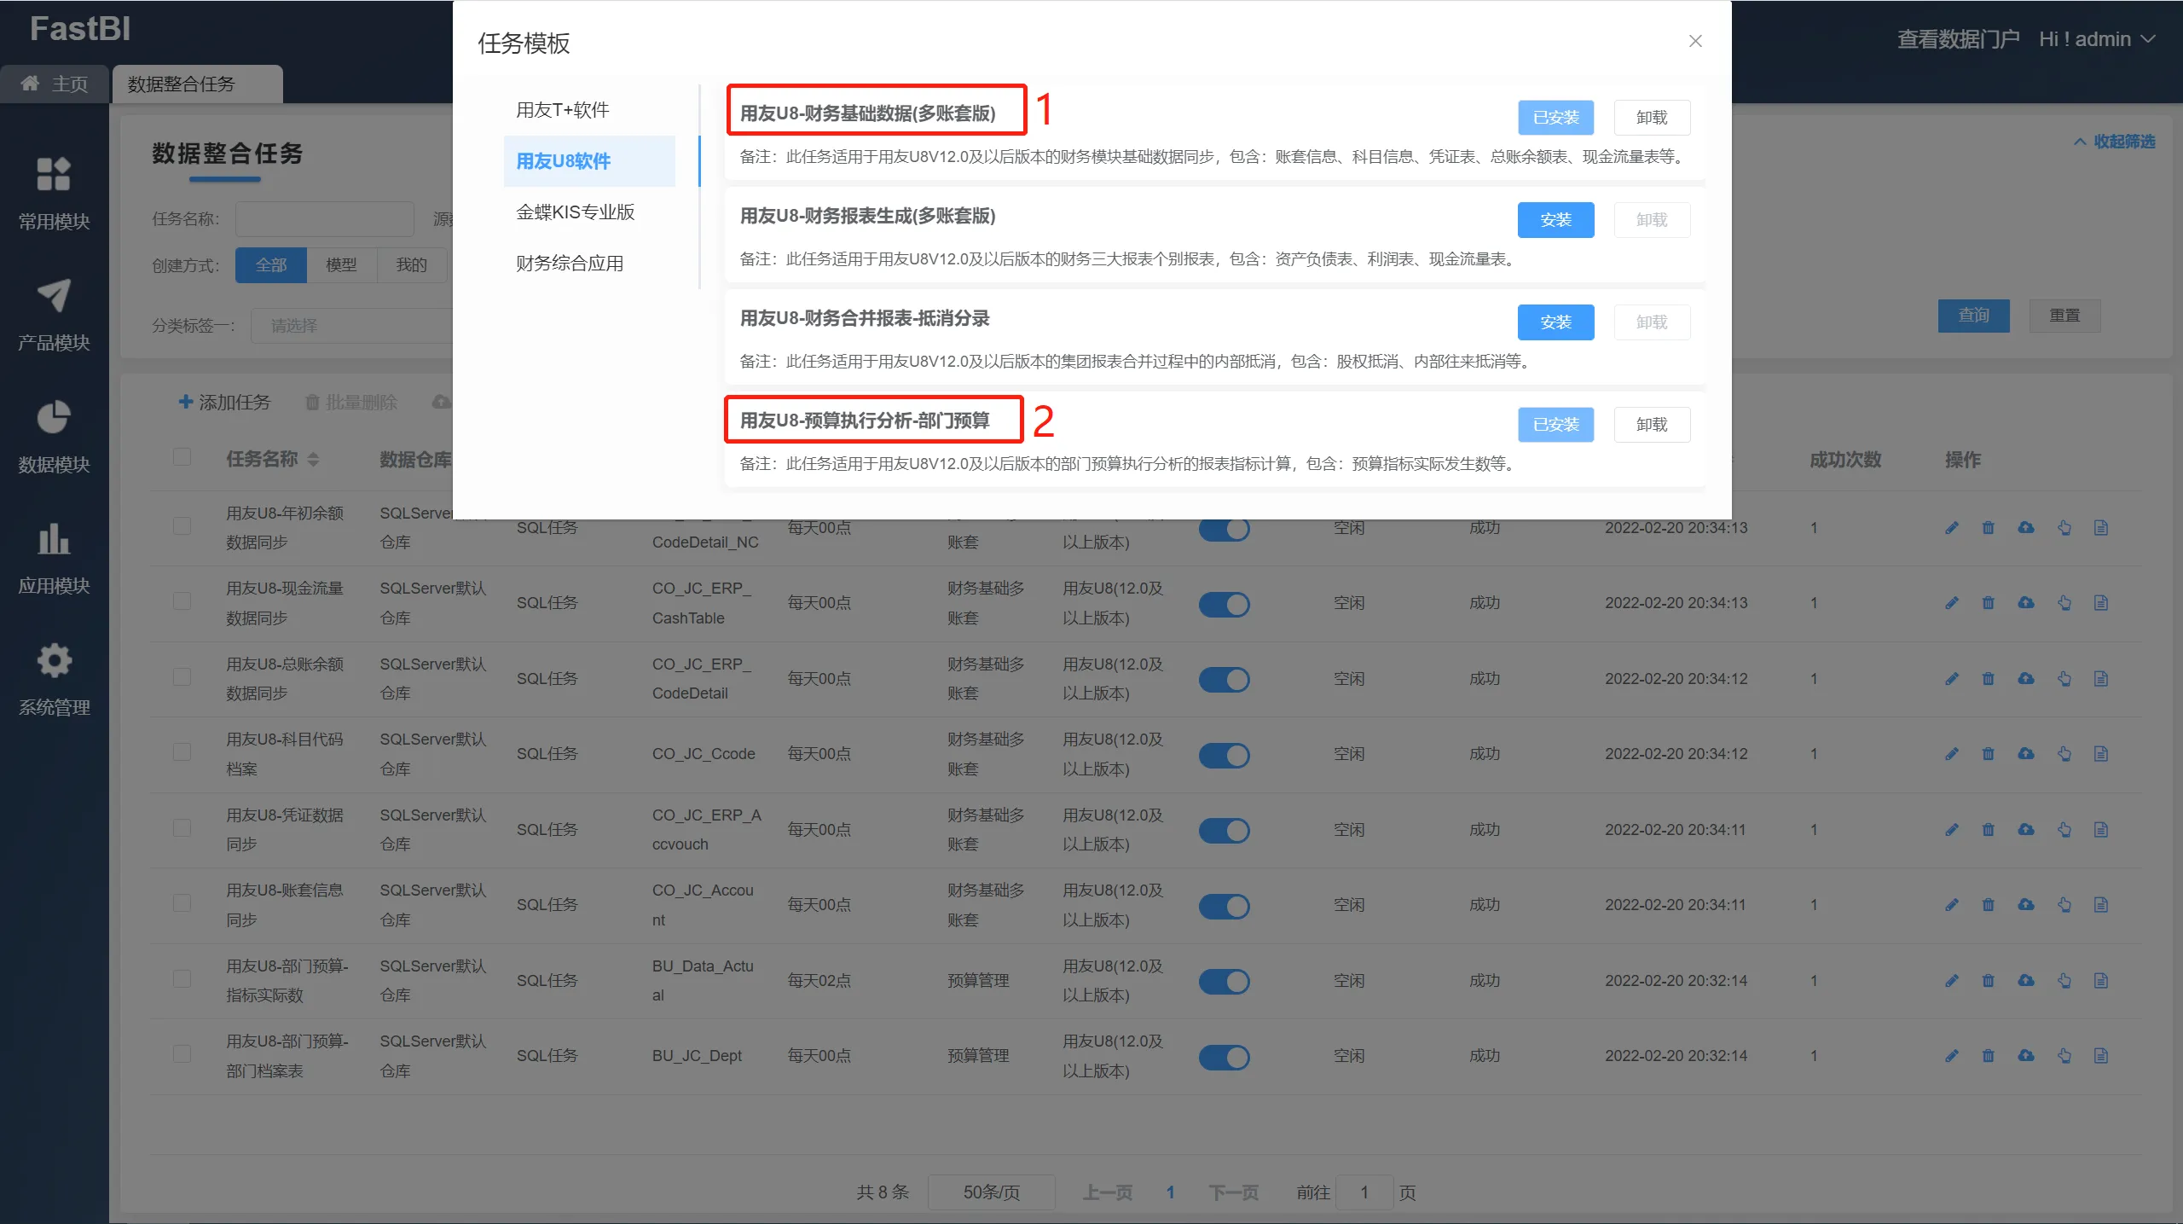Viewport: 2183px width, 1224px height.
Task: Click 安装 for 用友U8-财务合并报表-抵消分录
Action: (1555, 322)
